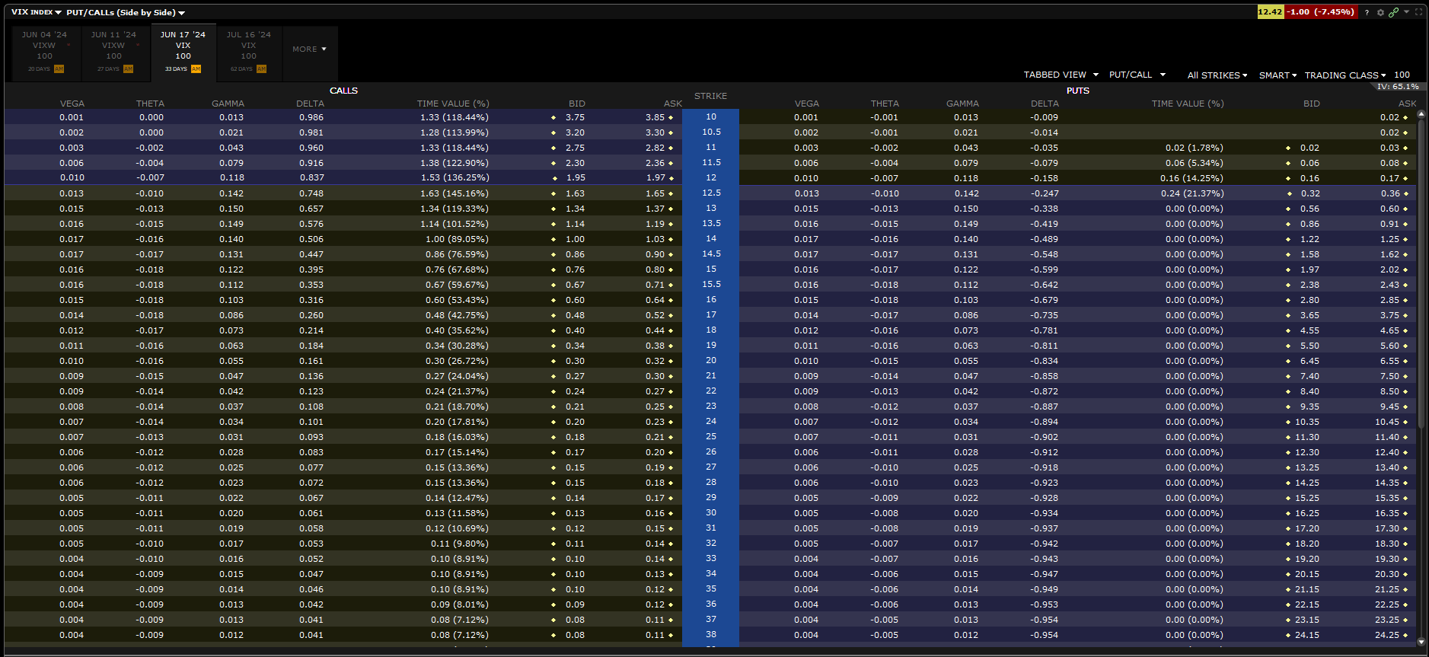Viewport: 1429px width, 657px height.
Task: Click the fullscreen expand icon
Action: [x=1419, y=12]
